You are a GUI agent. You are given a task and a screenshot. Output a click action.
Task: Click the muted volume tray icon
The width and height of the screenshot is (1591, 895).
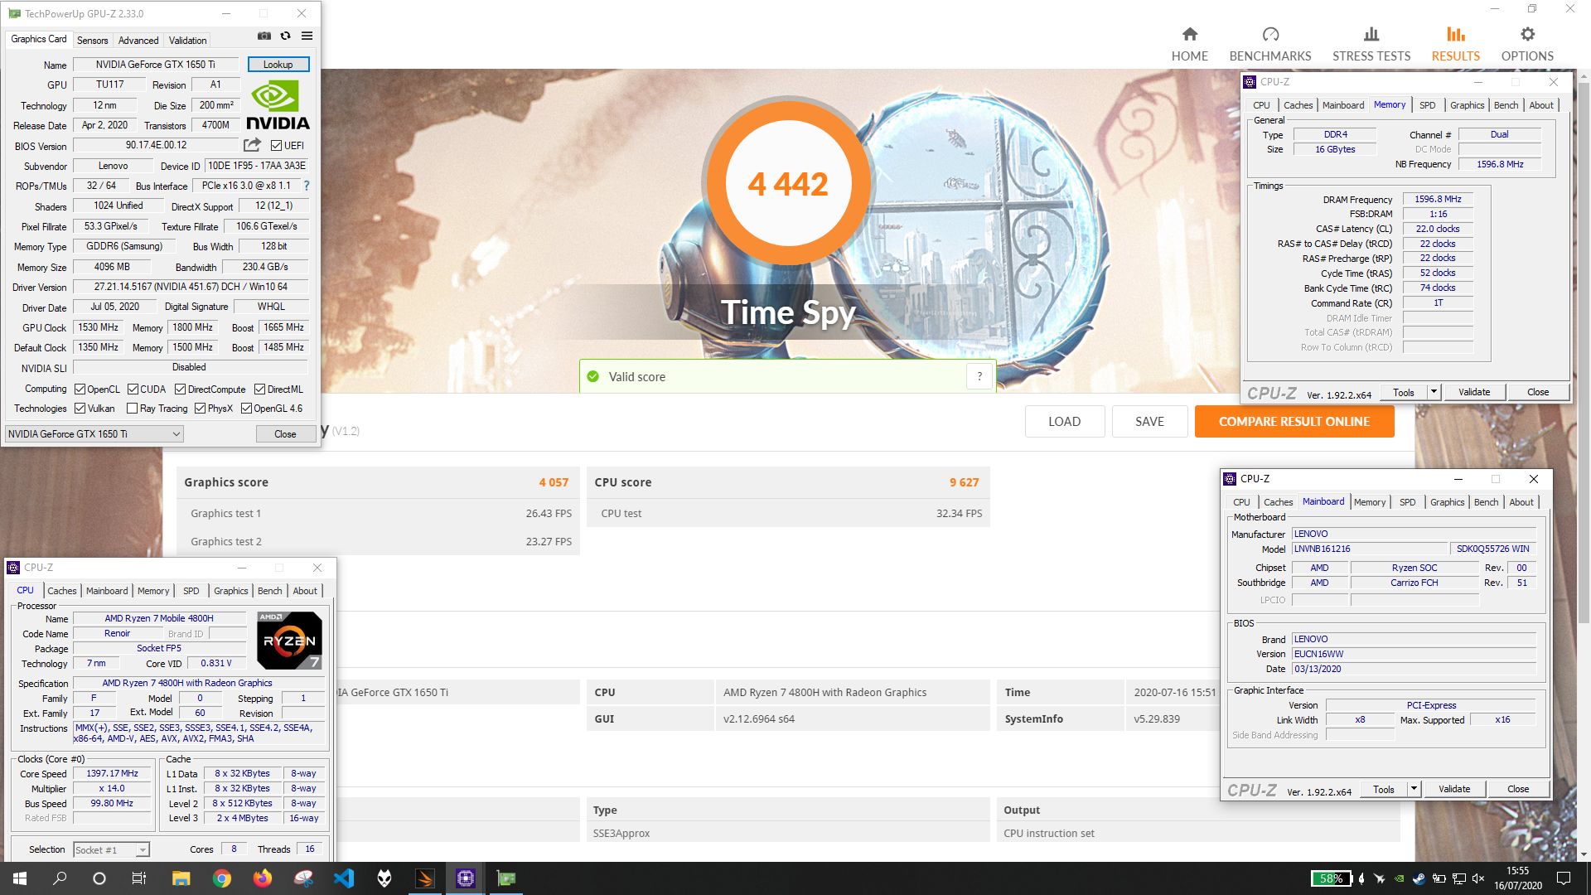tap(1477, 878)
